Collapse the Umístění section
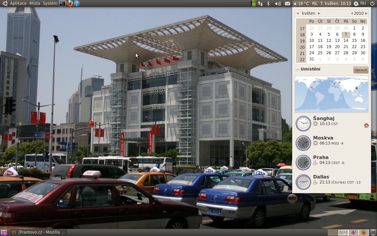Viewport: 377px width, 236px height. 297,69
